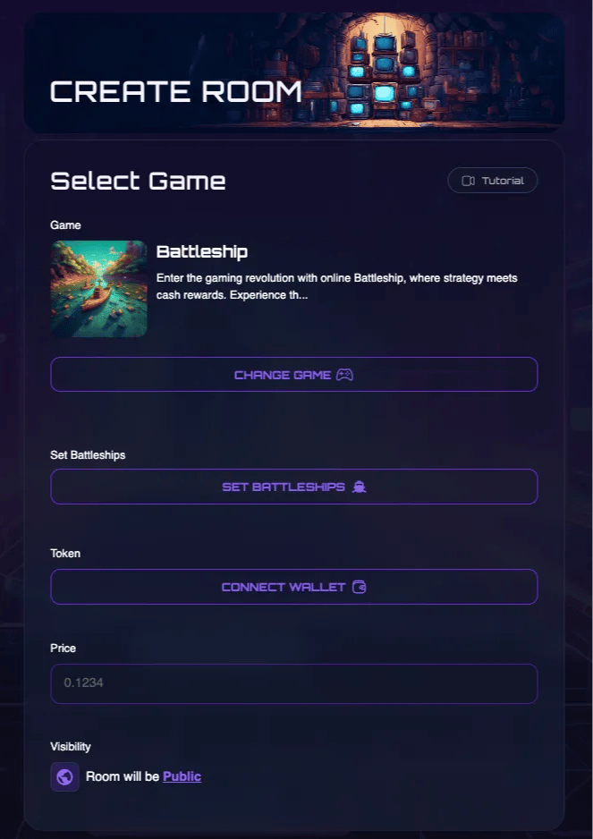Open the Tutorial button label

click(503, 181)
